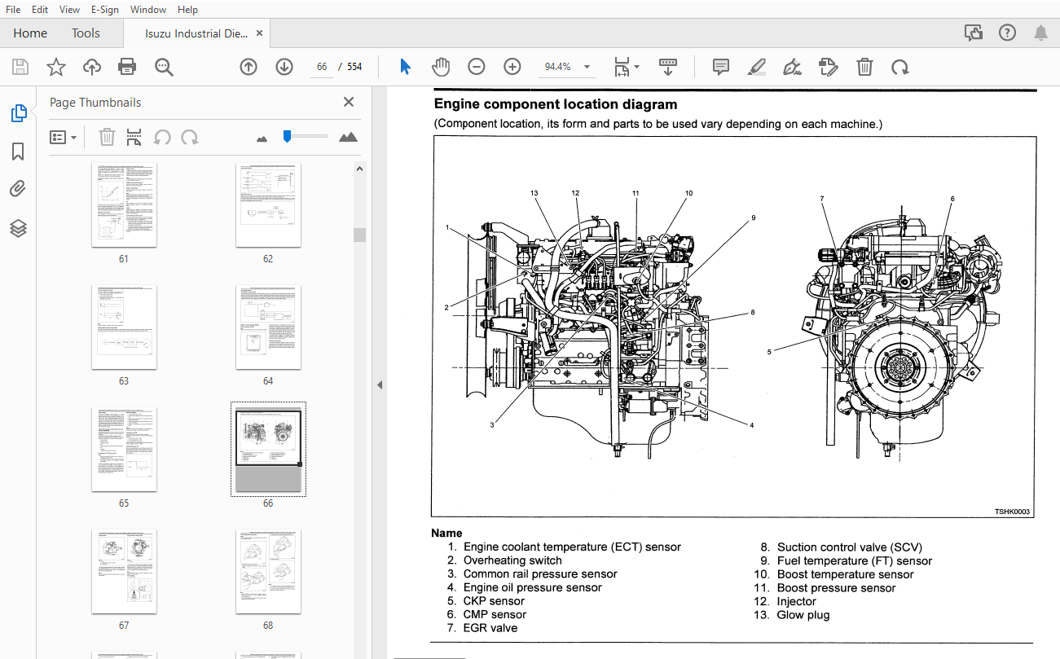Open the Bookmarks sidebar panel
The height and width of the screenshot is (659, 1060).
tap(18, 152)
